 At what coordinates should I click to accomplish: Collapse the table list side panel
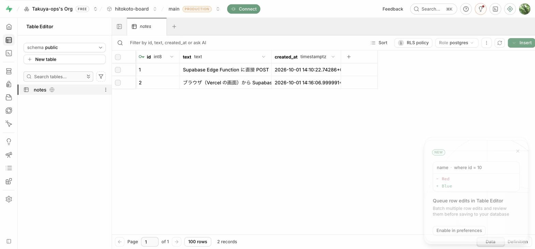click(x=119, y=27)
